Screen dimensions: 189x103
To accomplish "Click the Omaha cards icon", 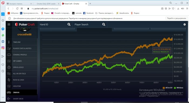I will [9, 92].
